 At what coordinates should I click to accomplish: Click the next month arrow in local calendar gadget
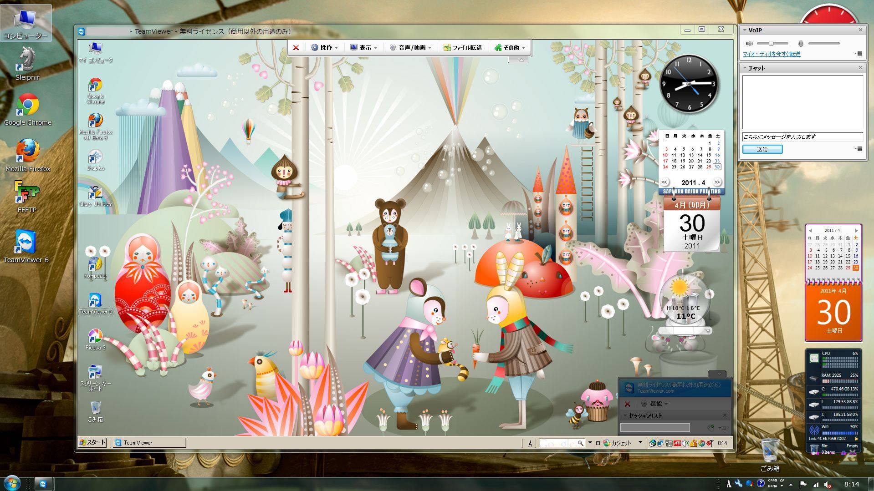(x=856, y=230)
